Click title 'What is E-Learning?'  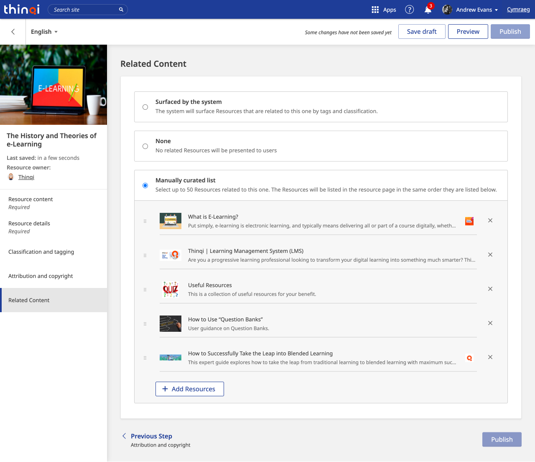(x=213, y=217)
